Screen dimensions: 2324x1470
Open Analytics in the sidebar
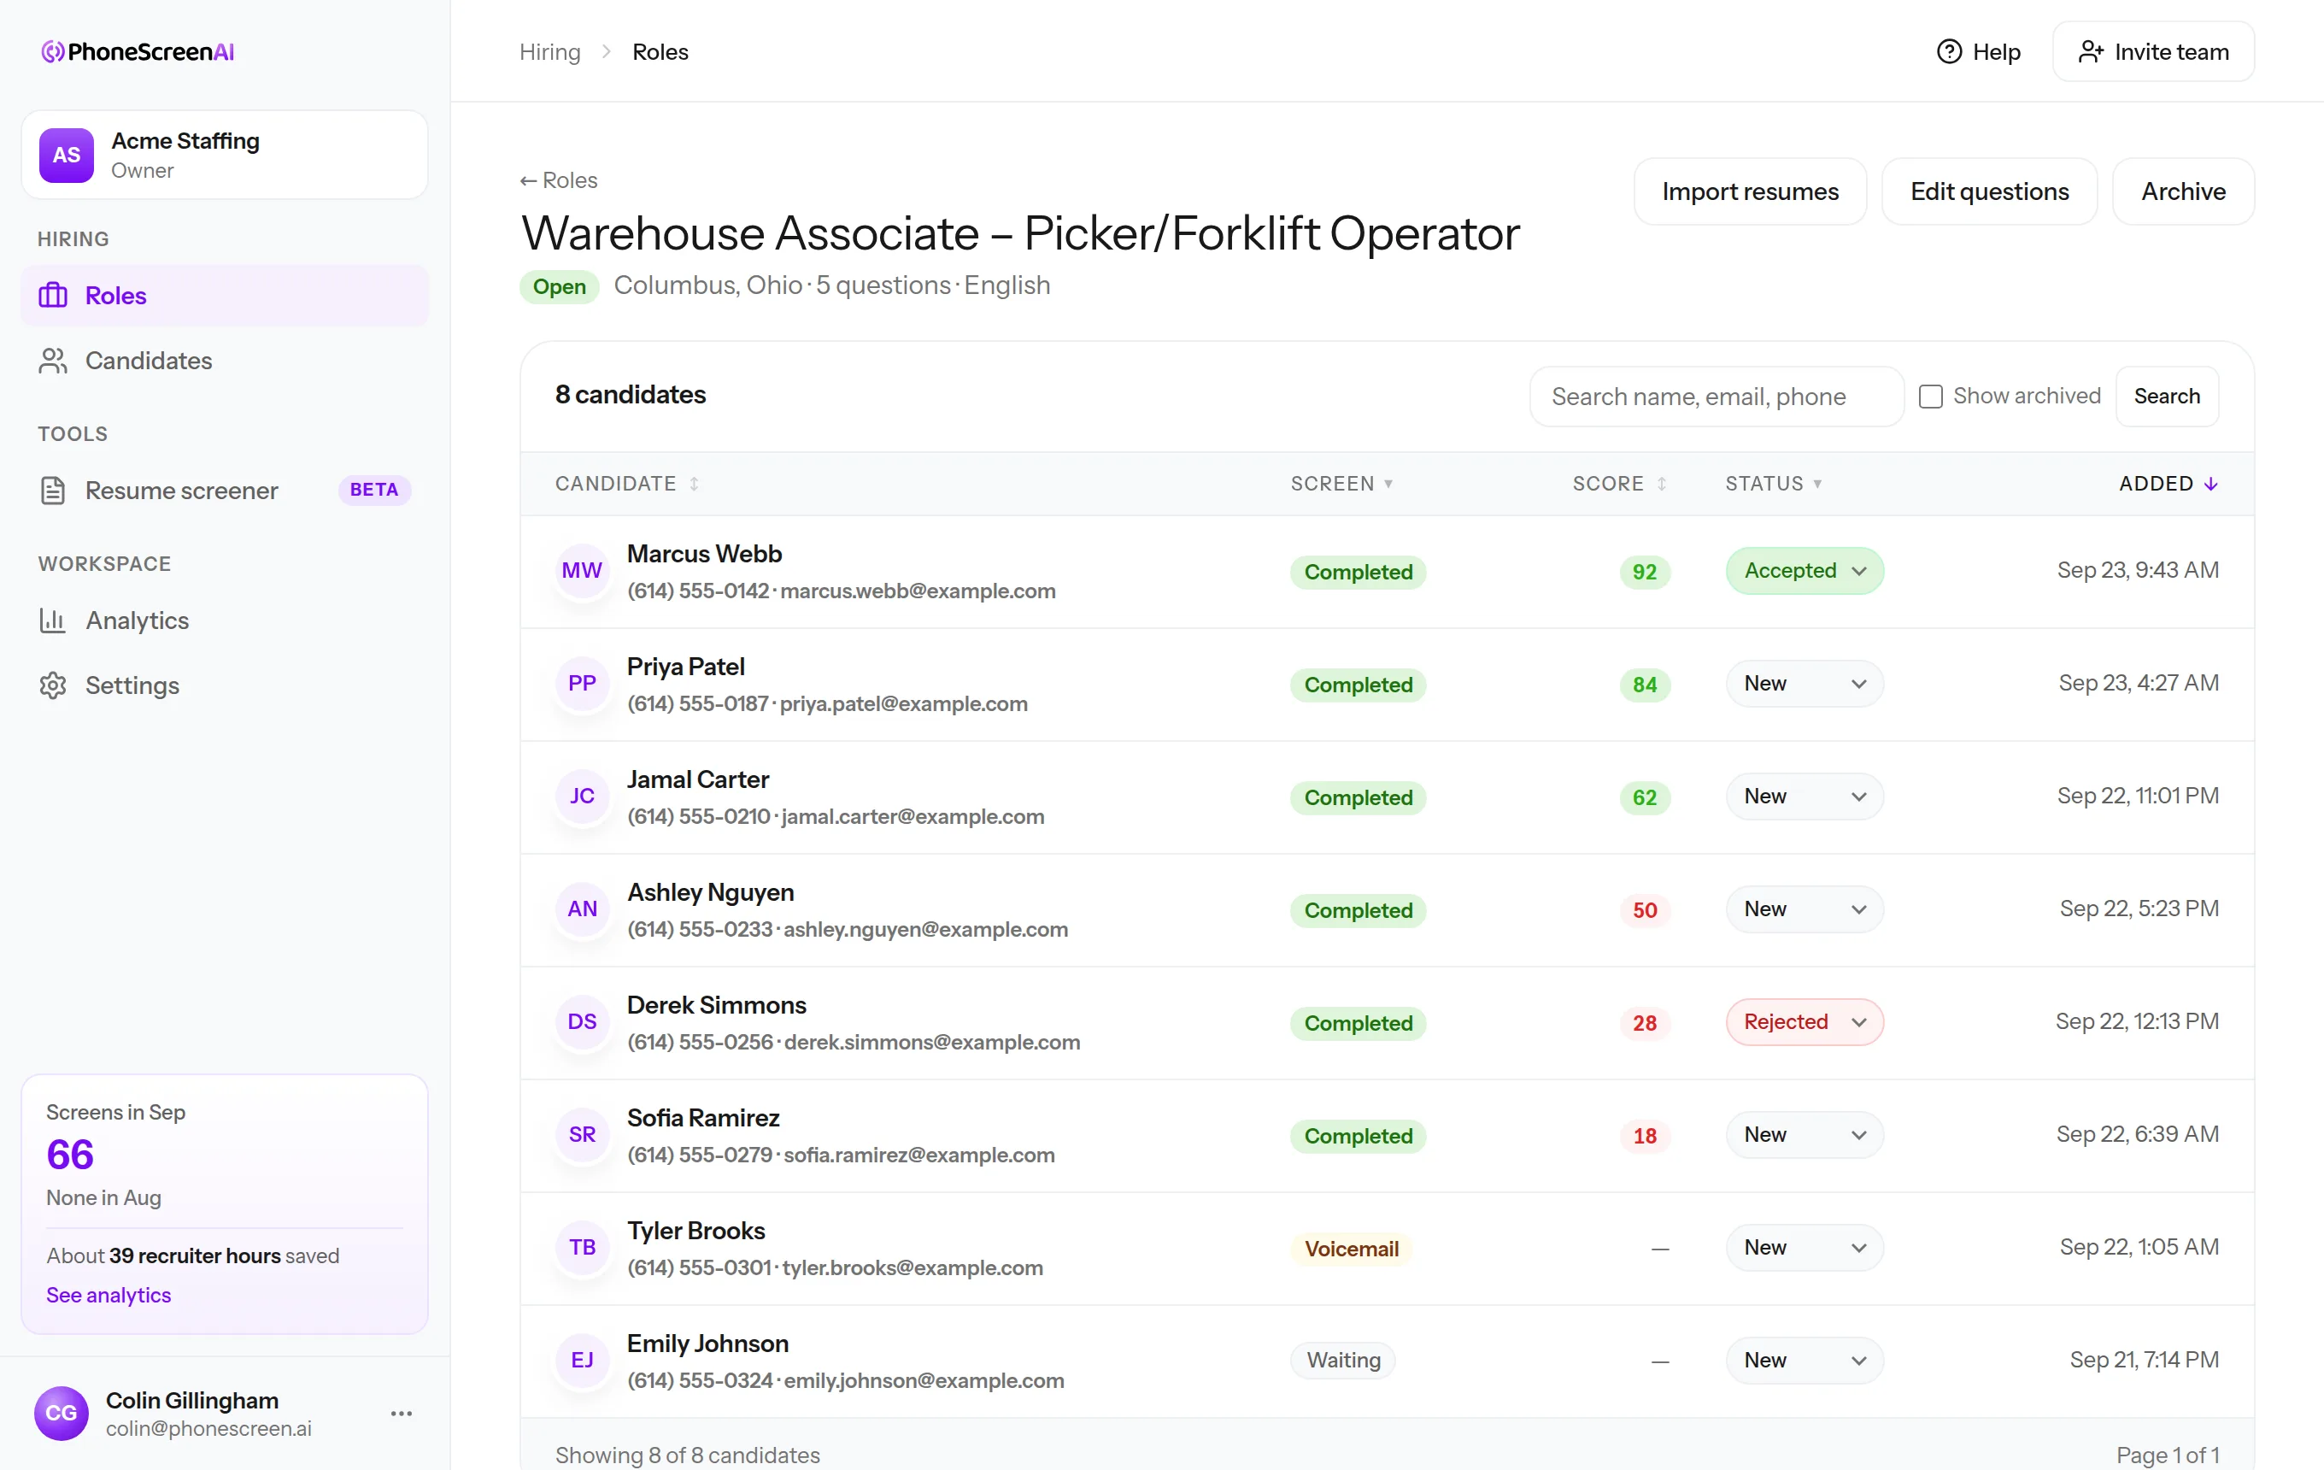(x=225, y=620)
